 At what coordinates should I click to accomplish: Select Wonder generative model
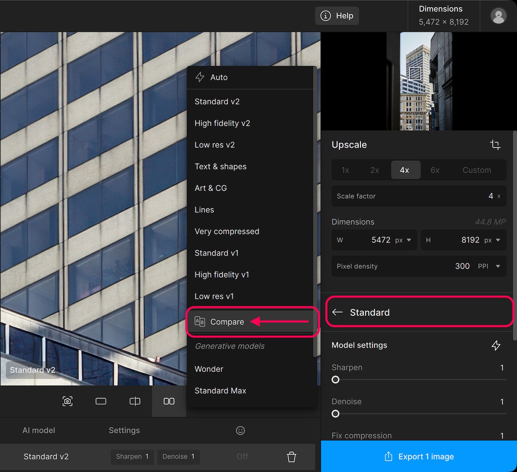pos(250,369)
